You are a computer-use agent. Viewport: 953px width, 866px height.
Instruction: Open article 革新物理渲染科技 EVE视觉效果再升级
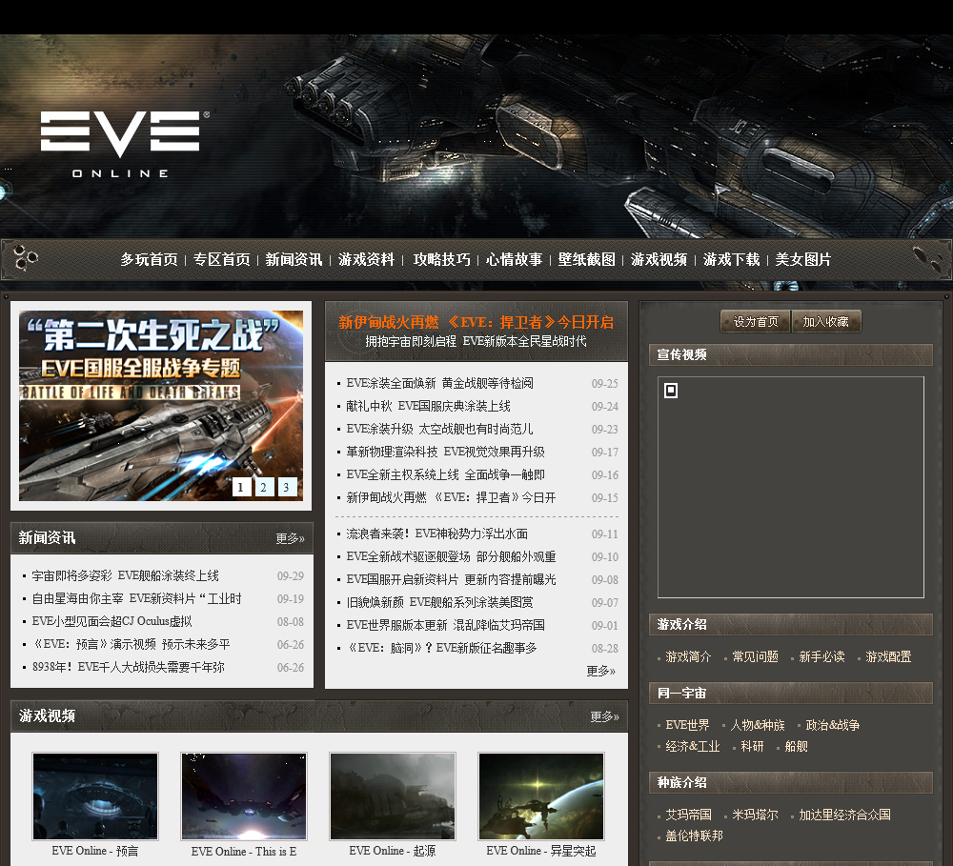(x=445, y=453)
